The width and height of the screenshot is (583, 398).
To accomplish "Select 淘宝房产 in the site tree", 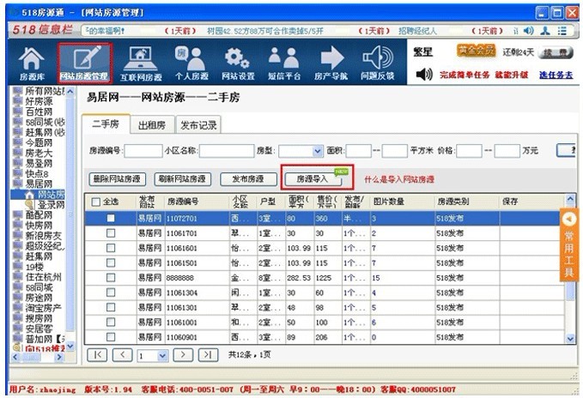I will point(43,308).
